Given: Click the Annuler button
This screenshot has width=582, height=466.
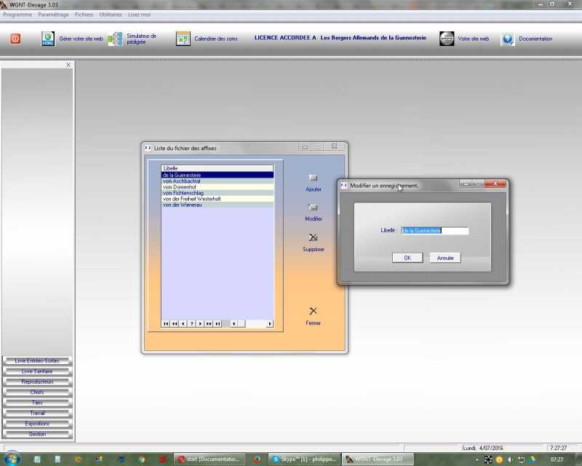Looking at the screenshot, I should pyautogui.click(x=445, y=258).
